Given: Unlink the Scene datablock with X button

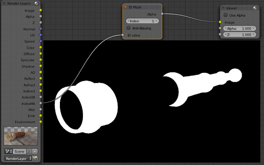Looking at the screenshot, I should (x=35, y=151).
